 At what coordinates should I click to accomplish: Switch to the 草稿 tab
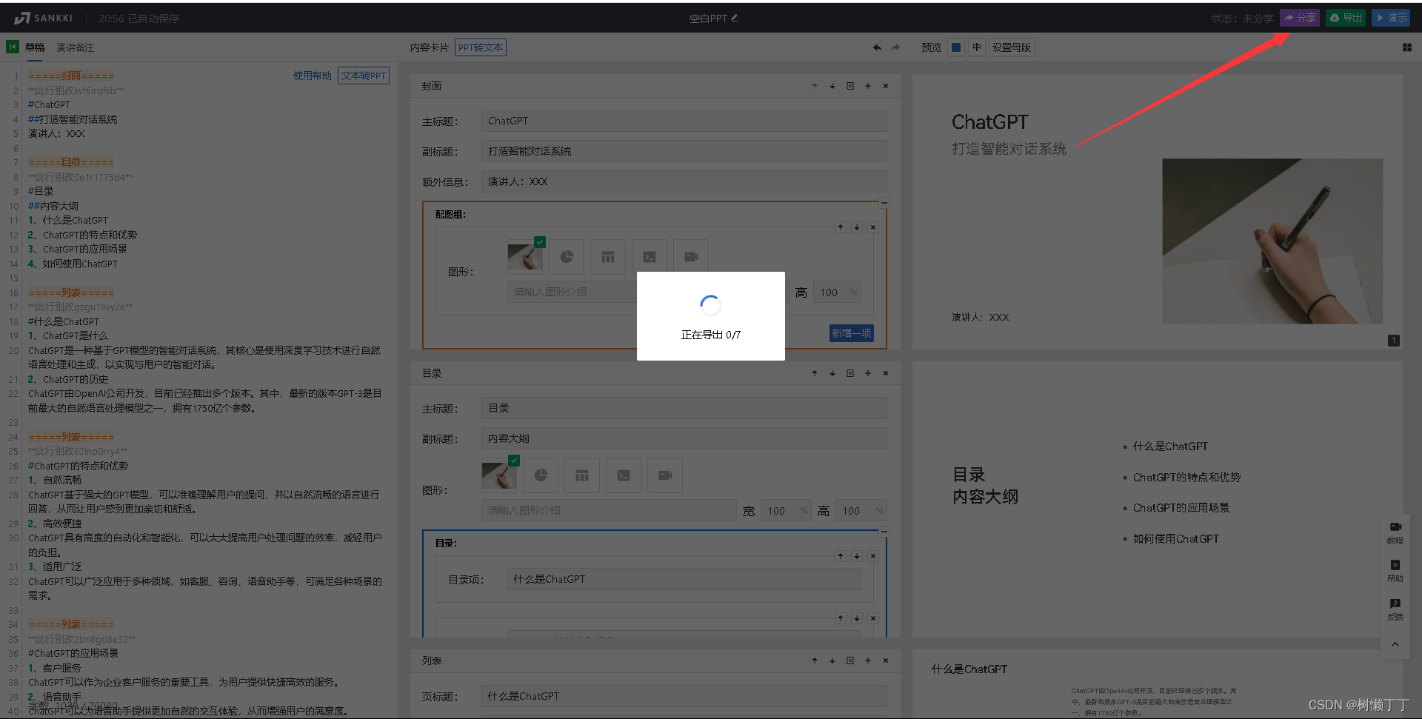tap(35, 47)
